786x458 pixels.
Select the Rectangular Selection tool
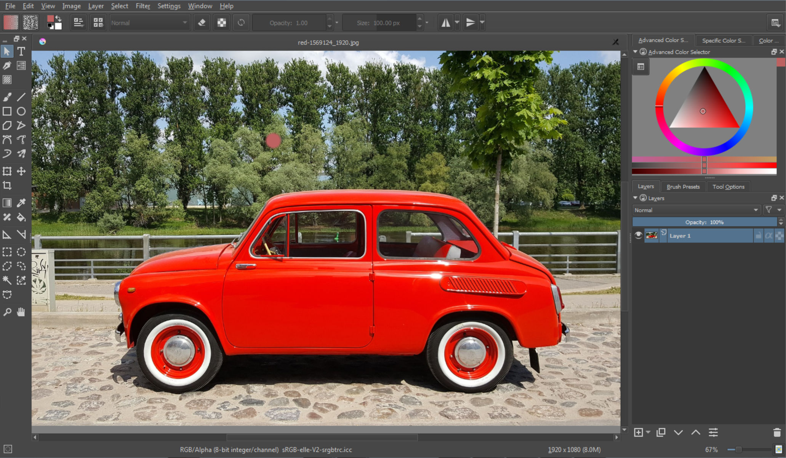click(7, 252)
